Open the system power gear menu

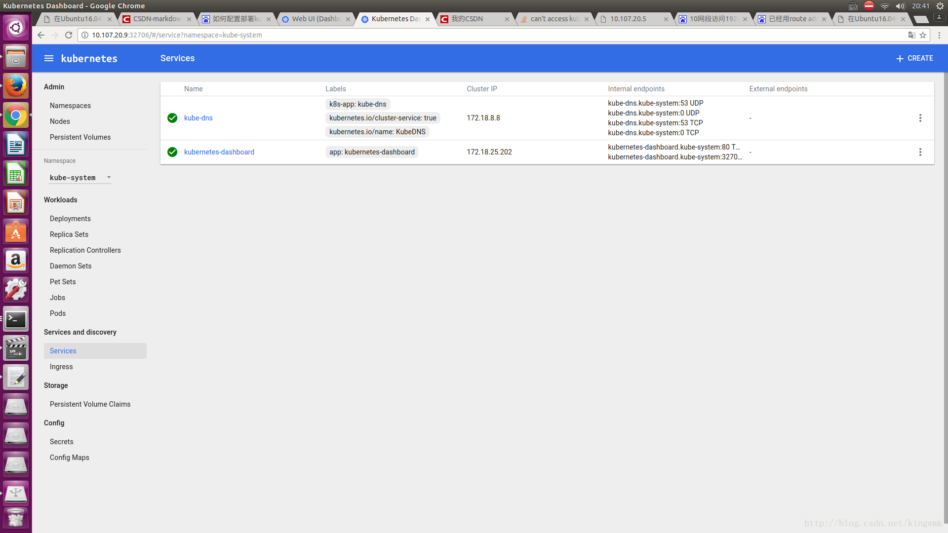pos(940,6)
